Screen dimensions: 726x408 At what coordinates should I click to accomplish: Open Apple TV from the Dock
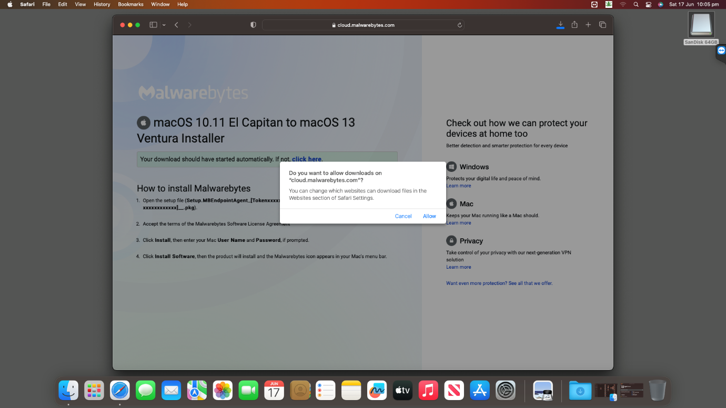click(403, 390)
